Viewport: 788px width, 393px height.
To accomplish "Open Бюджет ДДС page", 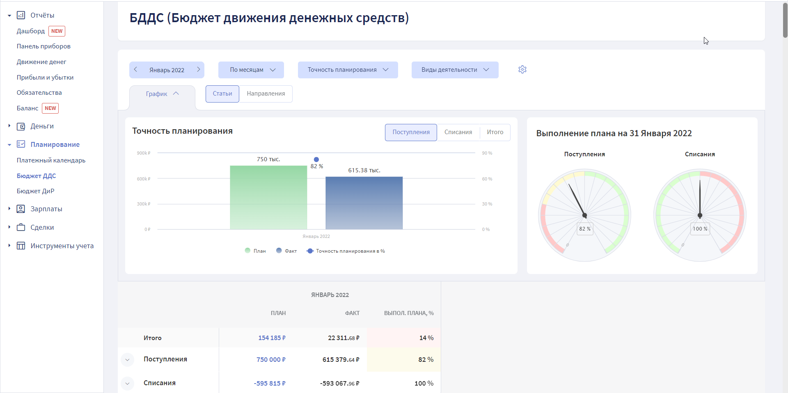I will click(36, 176).
